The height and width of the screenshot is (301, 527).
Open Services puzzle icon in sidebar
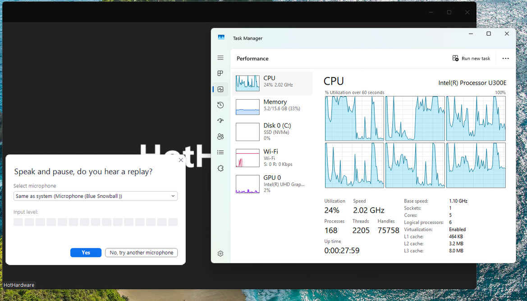click(x=220, y=169)
